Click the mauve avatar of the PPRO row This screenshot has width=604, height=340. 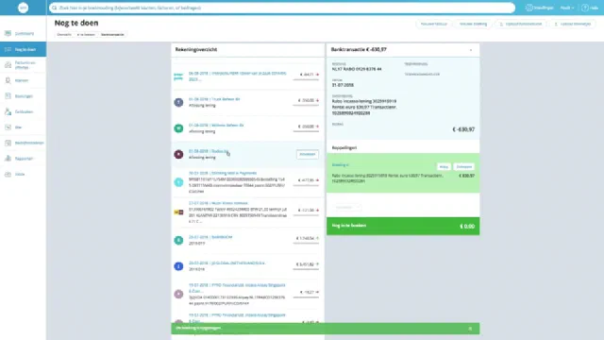[x=178, y=294]
